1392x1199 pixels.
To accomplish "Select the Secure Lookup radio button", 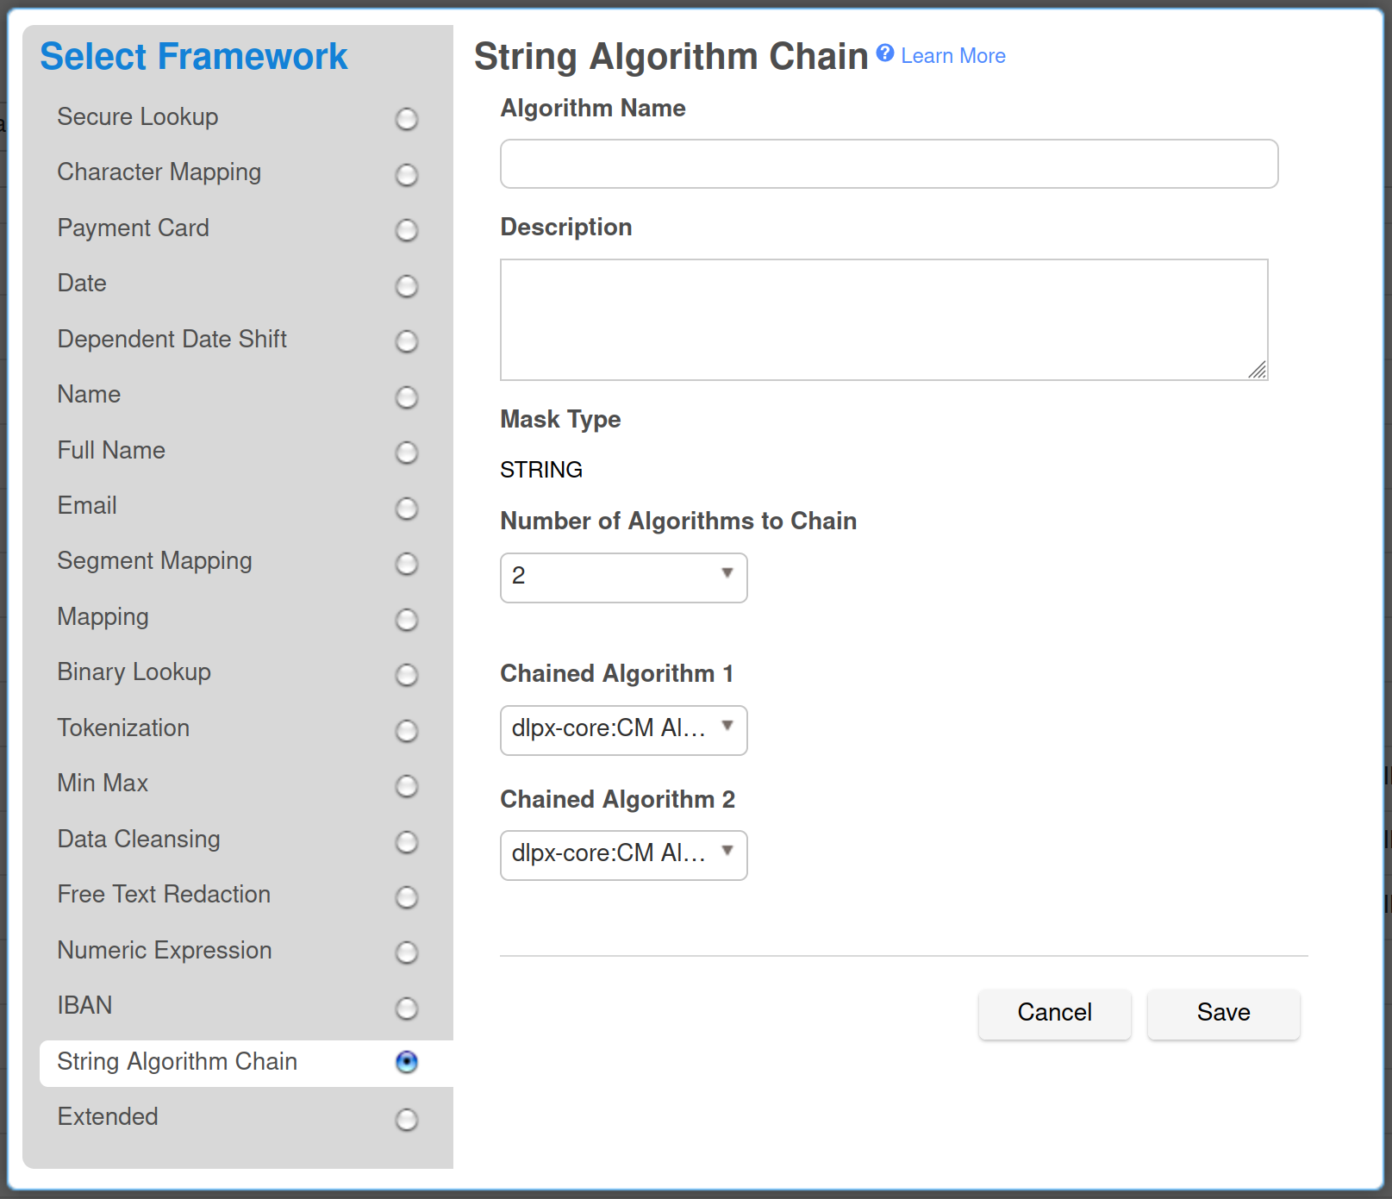I will 406,119.
